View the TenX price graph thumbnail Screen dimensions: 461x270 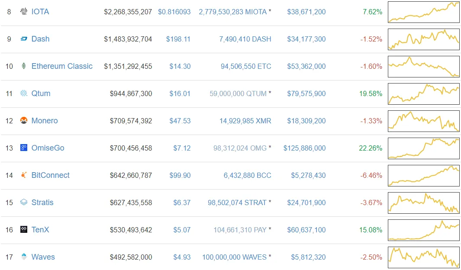tap(424, 230)
